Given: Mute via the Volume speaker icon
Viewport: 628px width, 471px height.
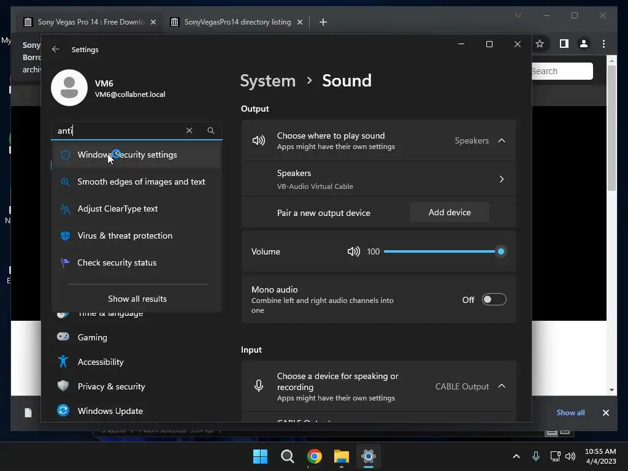Looking at the screenshot, I should (354, 251).
